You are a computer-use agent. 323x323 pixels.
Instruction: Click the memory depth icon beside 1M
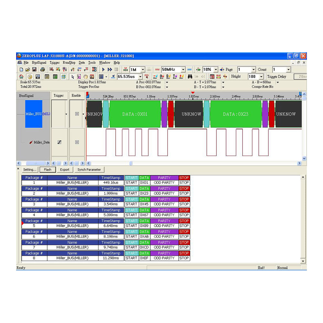click(x=125, y=70)
